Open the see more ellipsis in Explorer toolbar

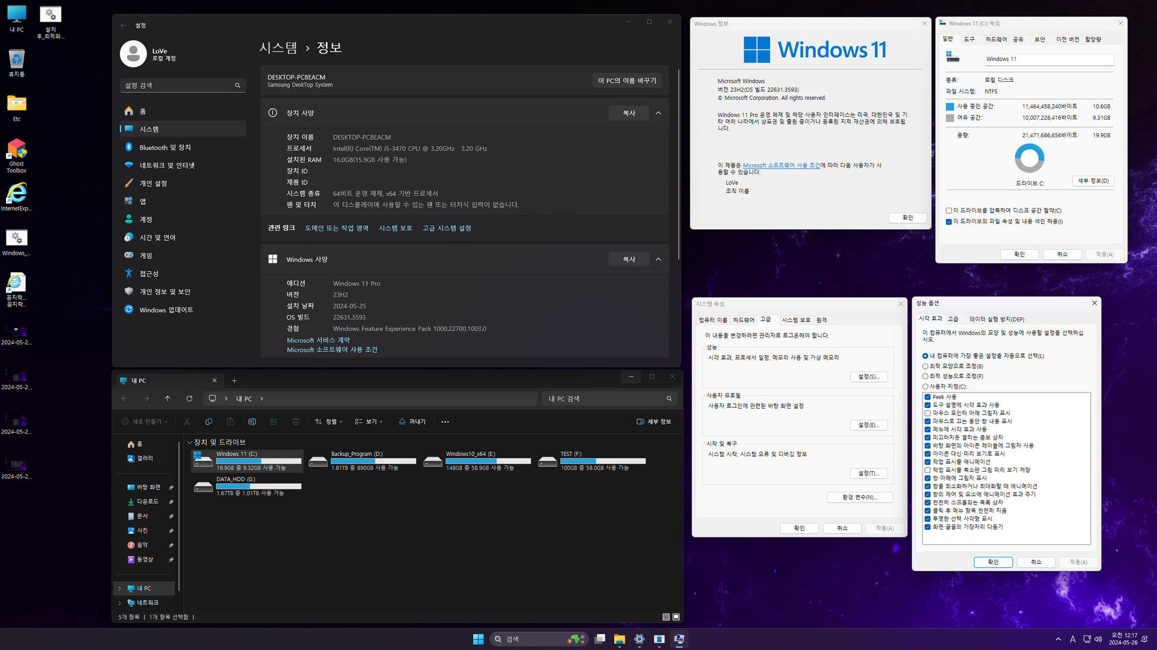tap(445, 422)
